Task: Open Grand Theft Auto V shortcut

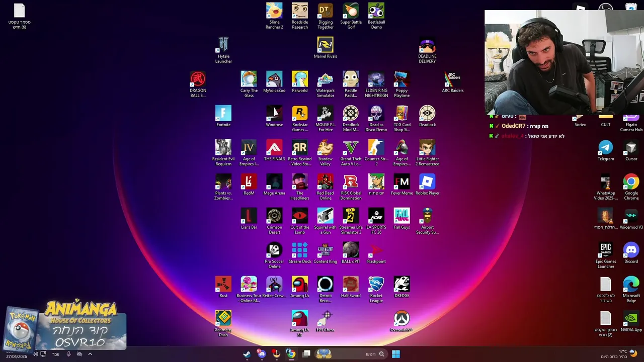Action: click(351, 153)
